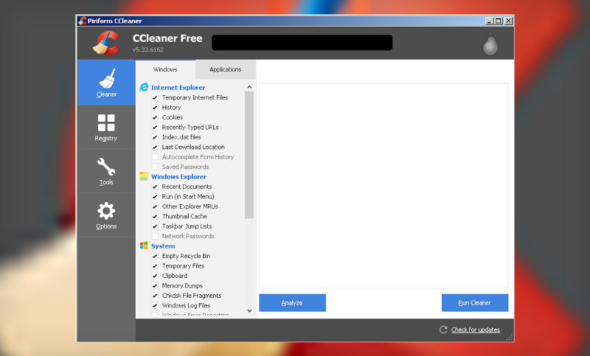This screenshot has width=590, height=356.
Task: Toggle Memory Dumps checkbox
Action: click(154, 285)
